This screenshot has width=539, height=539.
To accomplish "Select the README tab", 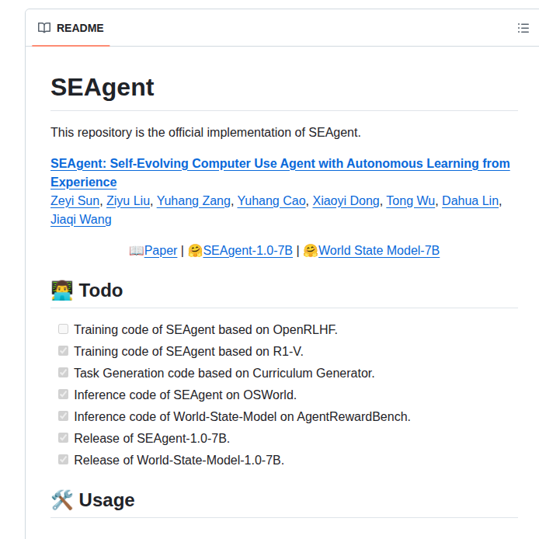I will point(71,28).
